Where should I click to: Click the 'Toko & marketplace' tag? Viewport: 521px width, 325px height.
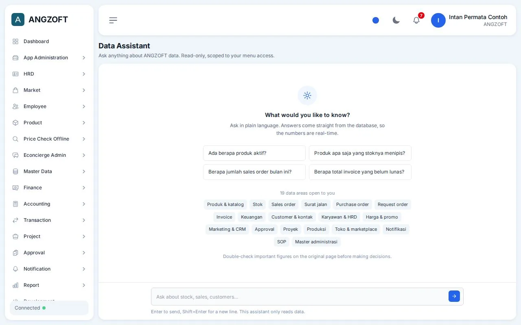[356, 229]
